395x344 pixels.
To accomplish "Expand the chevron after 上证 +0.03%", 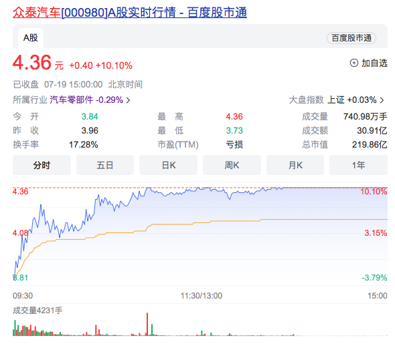I will coord(382,100).
